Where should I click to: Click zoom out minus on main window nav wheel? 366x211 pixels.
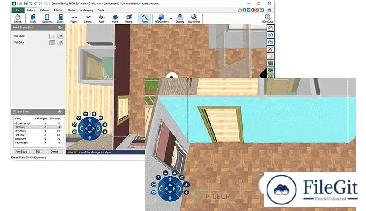click(x=85, y=114)
